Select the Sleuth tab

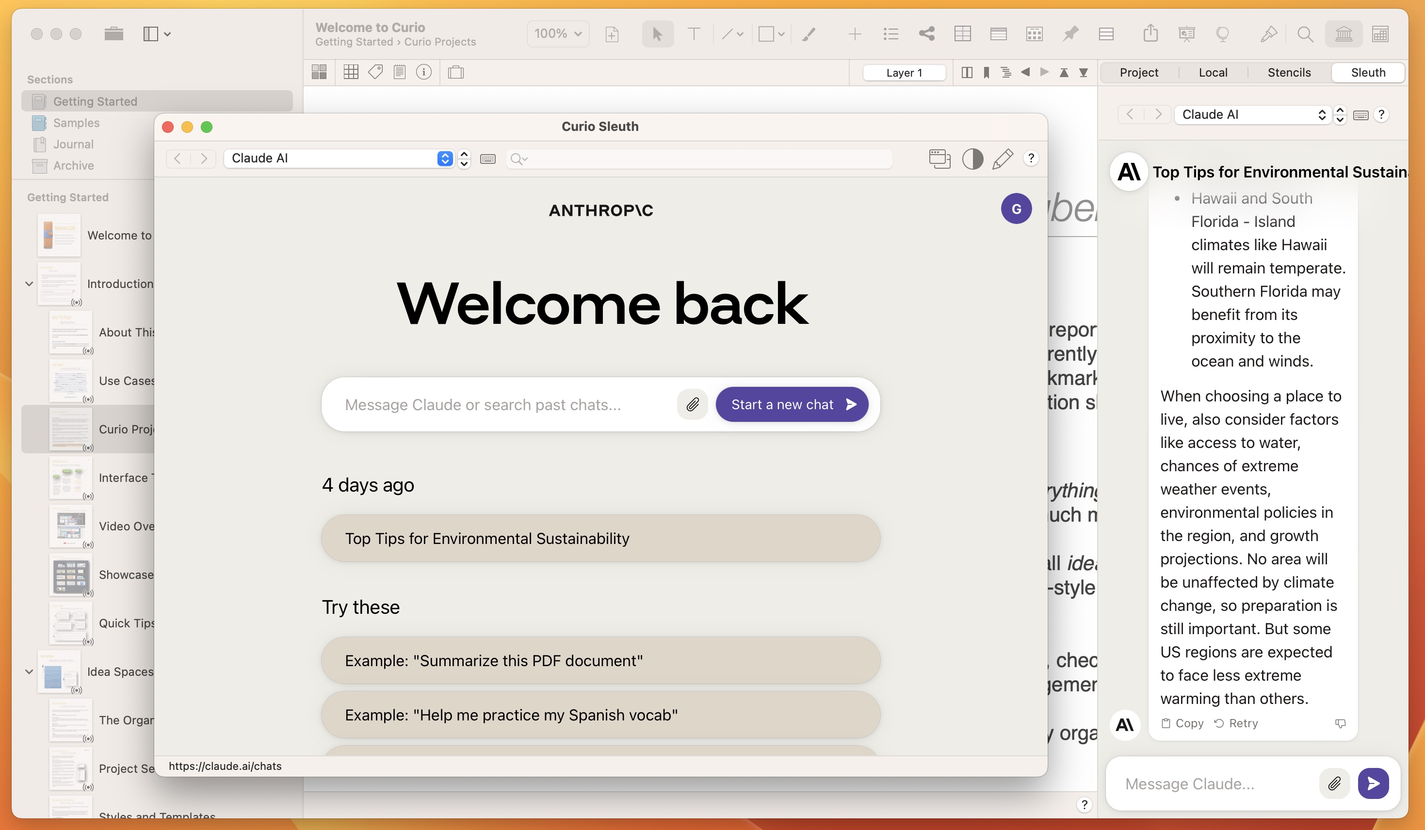[x=1368, y=72]
